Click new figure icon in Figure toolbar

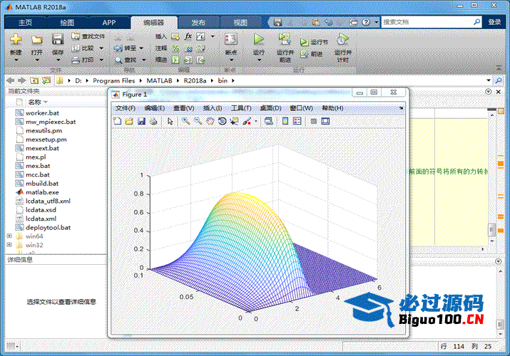coord(118,121)
